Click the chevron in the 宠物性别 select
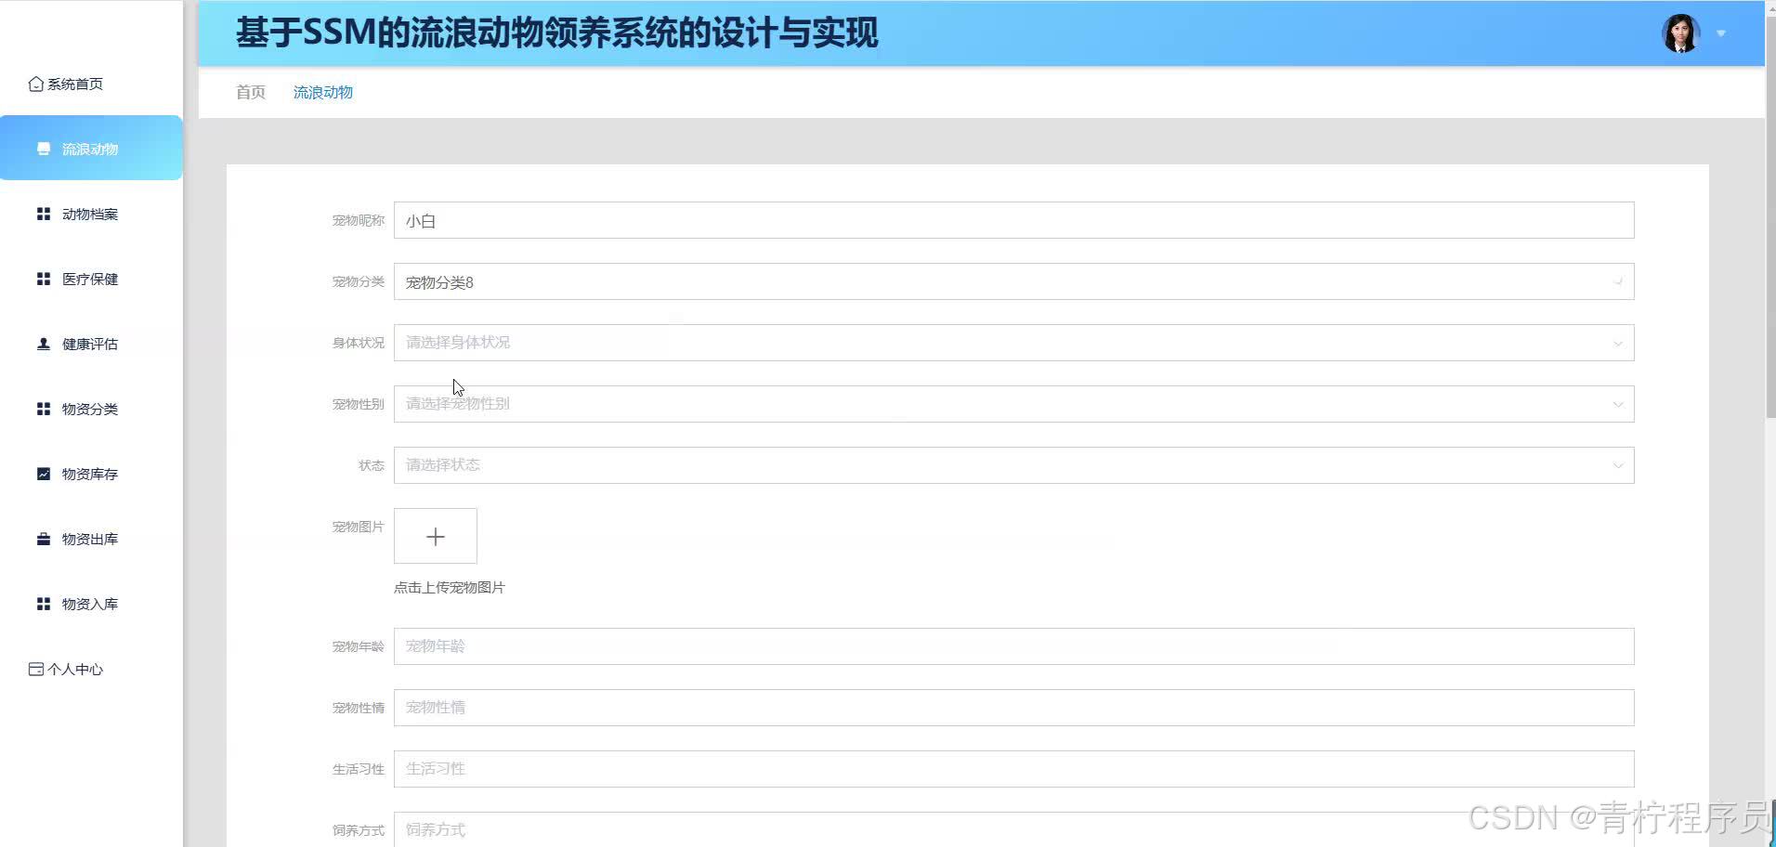 [x=1617, y=405]
